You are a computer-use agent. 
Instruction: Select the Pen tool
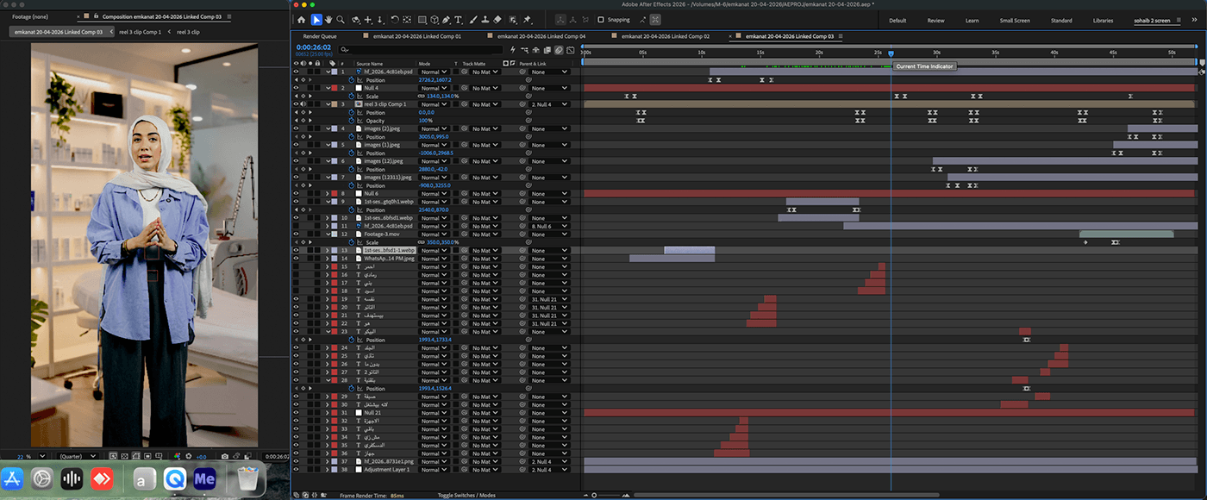pyautogui.click(x=446, y=20)
